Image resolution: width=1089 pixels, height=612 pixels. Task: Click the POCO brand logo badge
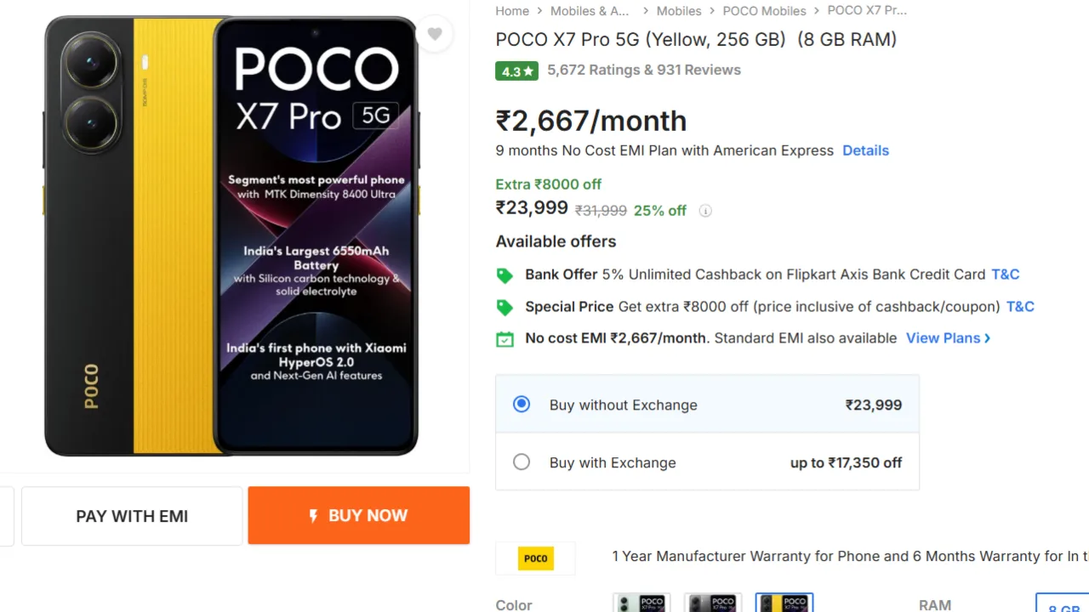[x=535, y=558]
